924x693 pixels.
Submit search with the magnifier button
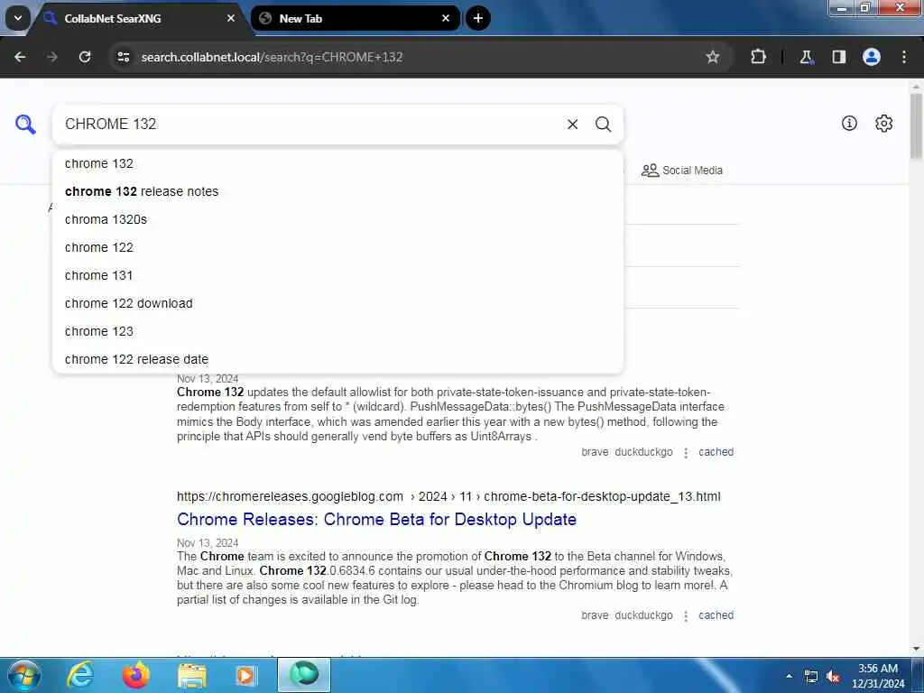tap(603, 125)
